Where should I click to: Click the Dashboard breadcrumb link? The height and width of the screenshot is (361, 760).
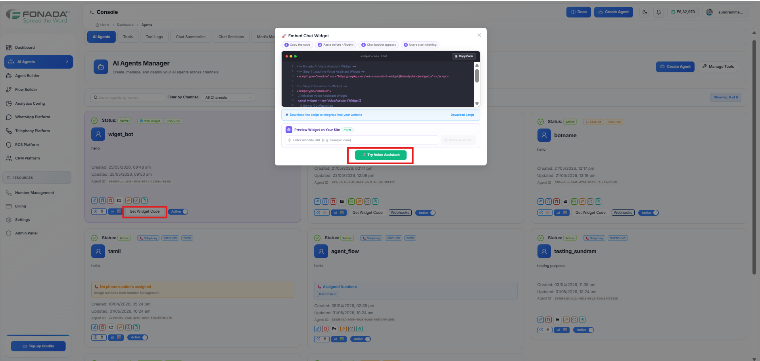tap(125, 25)
